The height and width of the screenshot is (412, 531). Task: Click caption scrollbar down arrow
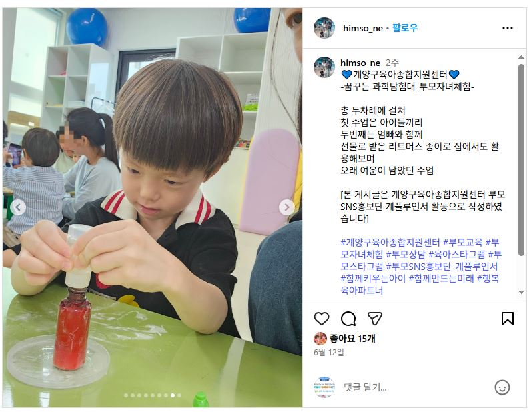click(521, 292)
